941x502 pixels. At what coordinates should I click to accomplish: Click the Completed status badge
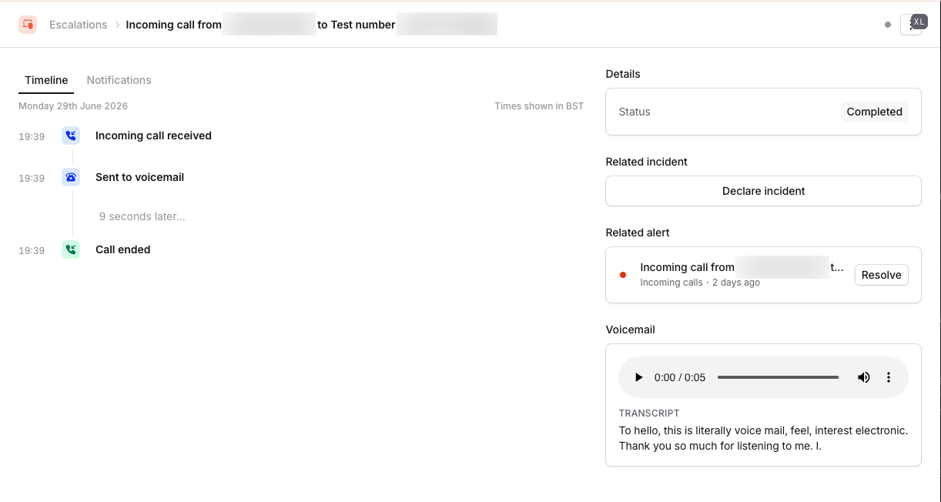click(874, 112)
